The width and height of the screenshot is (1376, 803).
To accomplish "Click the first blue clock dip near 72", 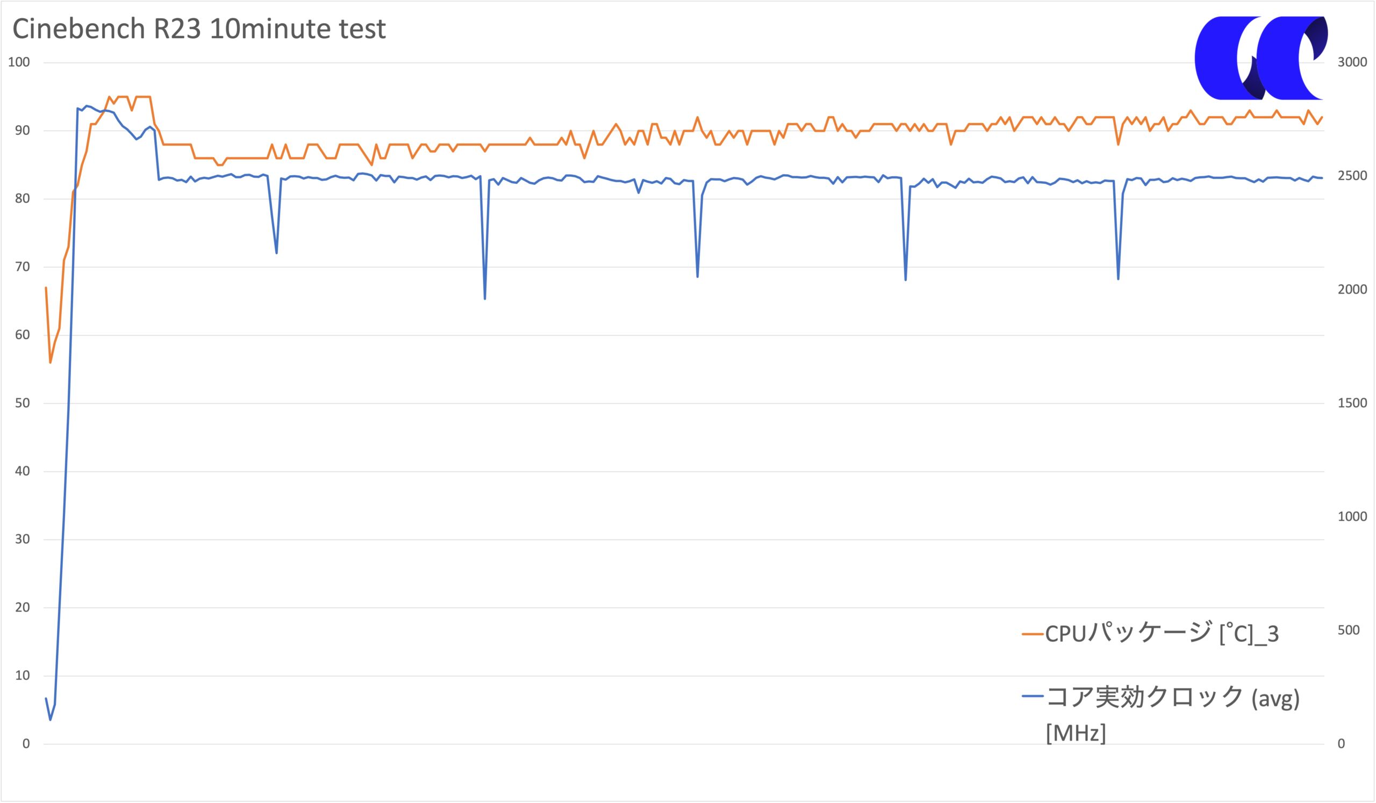I will pyautogui.click(x=276, y=253).
